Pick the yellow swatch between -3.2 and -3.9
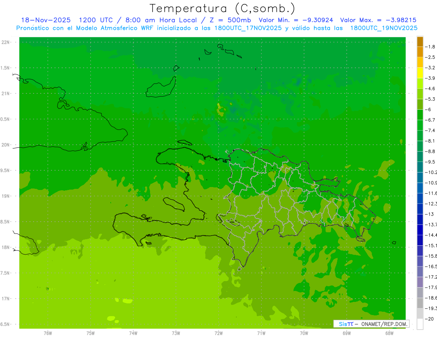This screenshot has width=437, height=338. point(420,73)
